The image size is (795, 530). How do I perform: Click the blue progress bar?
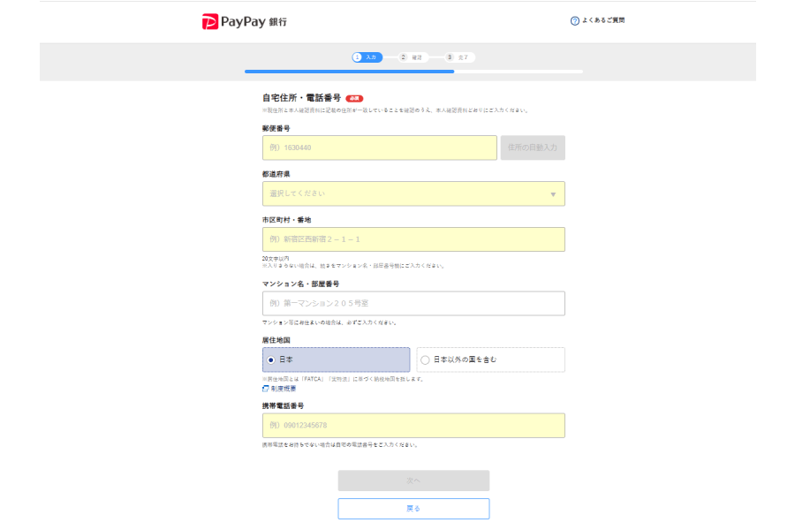click(349, 72)
